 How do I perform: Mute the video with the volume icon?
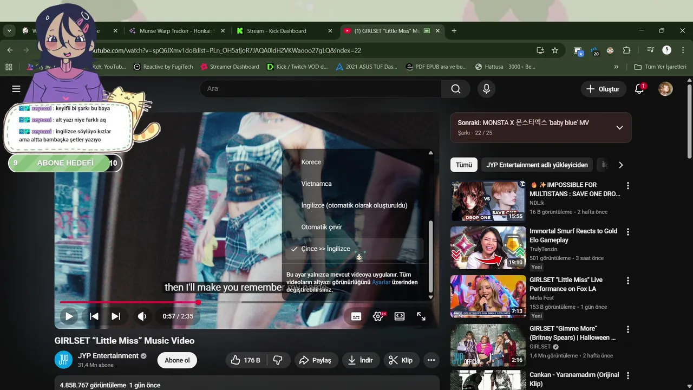point(142,316)
